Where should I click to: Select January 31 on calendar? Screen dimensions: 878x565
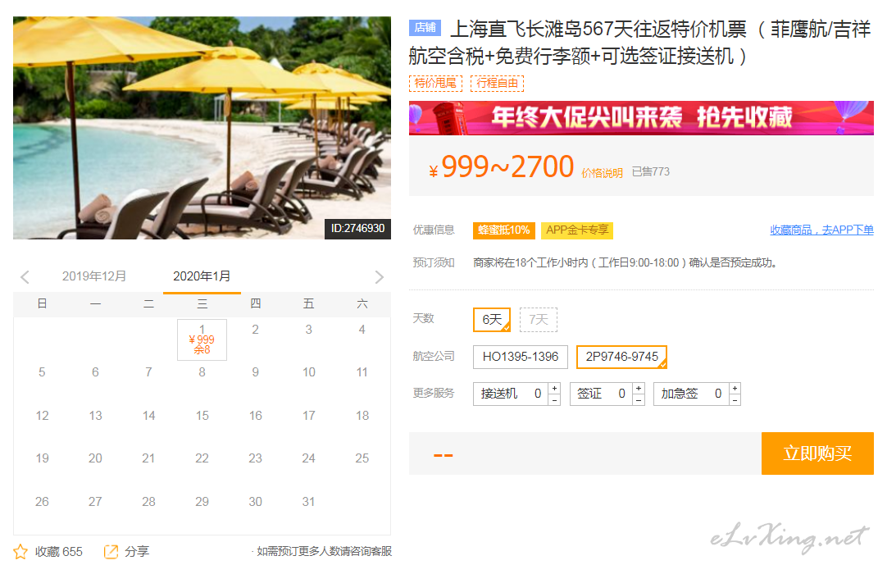pos(308,502)
